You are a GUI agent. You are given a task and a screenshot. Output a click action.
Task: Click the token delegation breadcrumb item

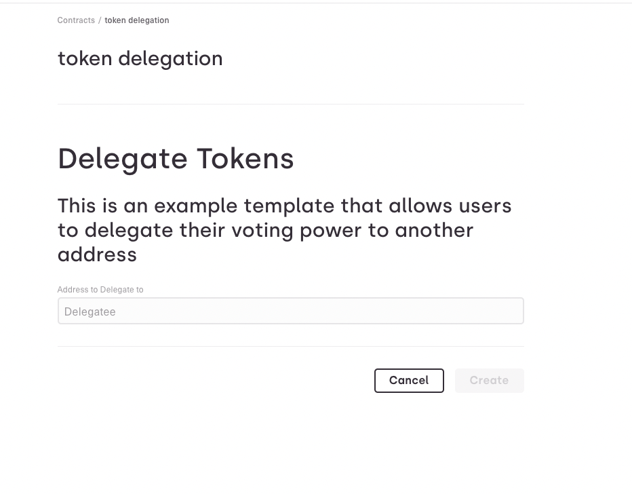click(x=136, y=20)
